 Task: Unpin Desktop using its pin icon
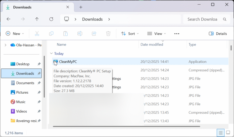39,64
